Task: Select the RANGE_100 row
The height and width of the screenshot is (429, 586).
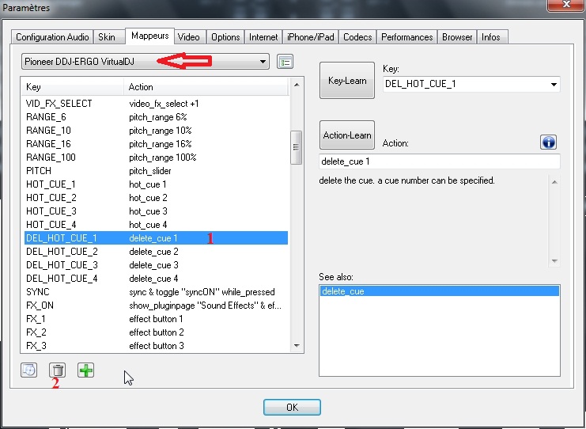Action: [x=157, y=158]
